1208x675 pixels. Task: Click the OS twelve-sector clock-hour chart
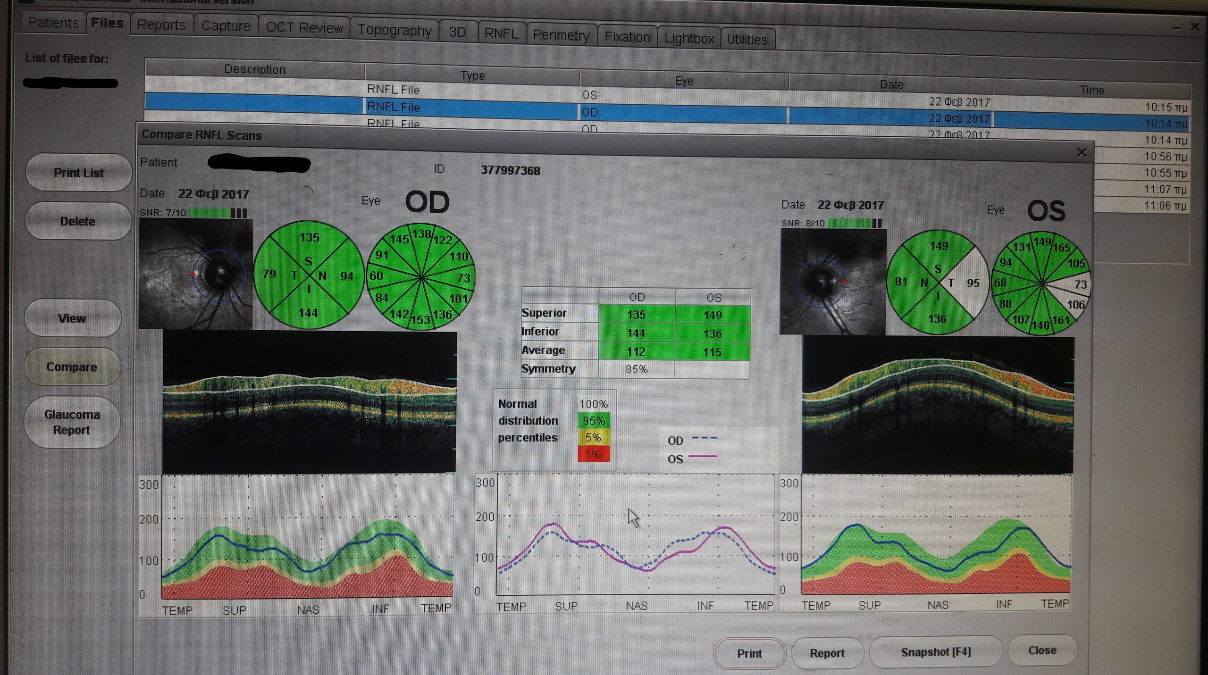tap(1041, 283)
